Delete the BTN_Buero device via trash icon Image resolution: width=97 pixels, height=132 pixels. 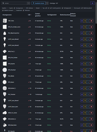(91, 82)
